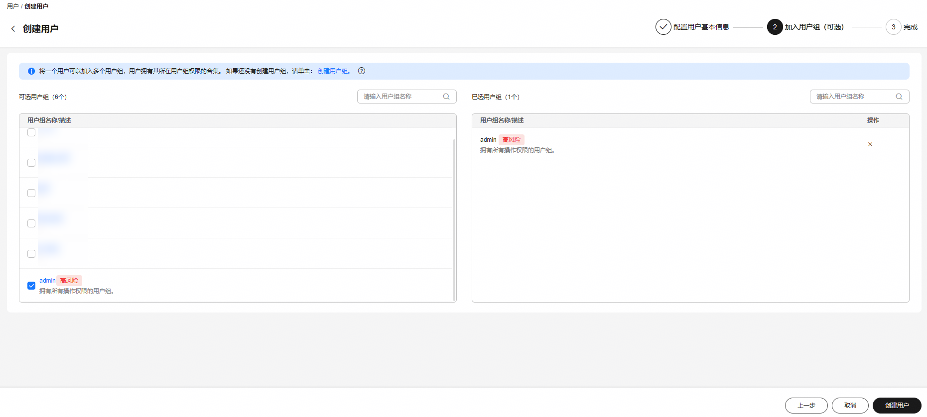Click the blue info icon in the banner
Screen dimensions: 927x417
(31, 71)
